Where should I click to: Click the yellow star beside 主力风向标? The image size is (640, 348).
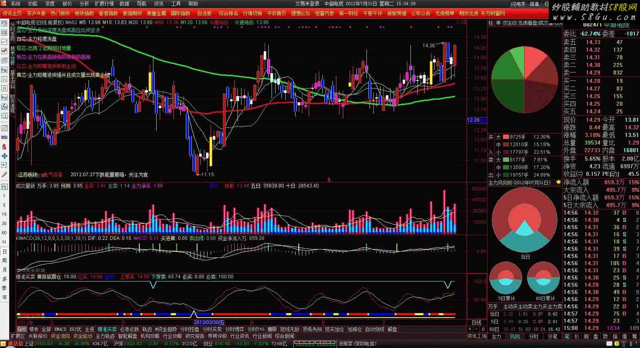pos(558,183)
